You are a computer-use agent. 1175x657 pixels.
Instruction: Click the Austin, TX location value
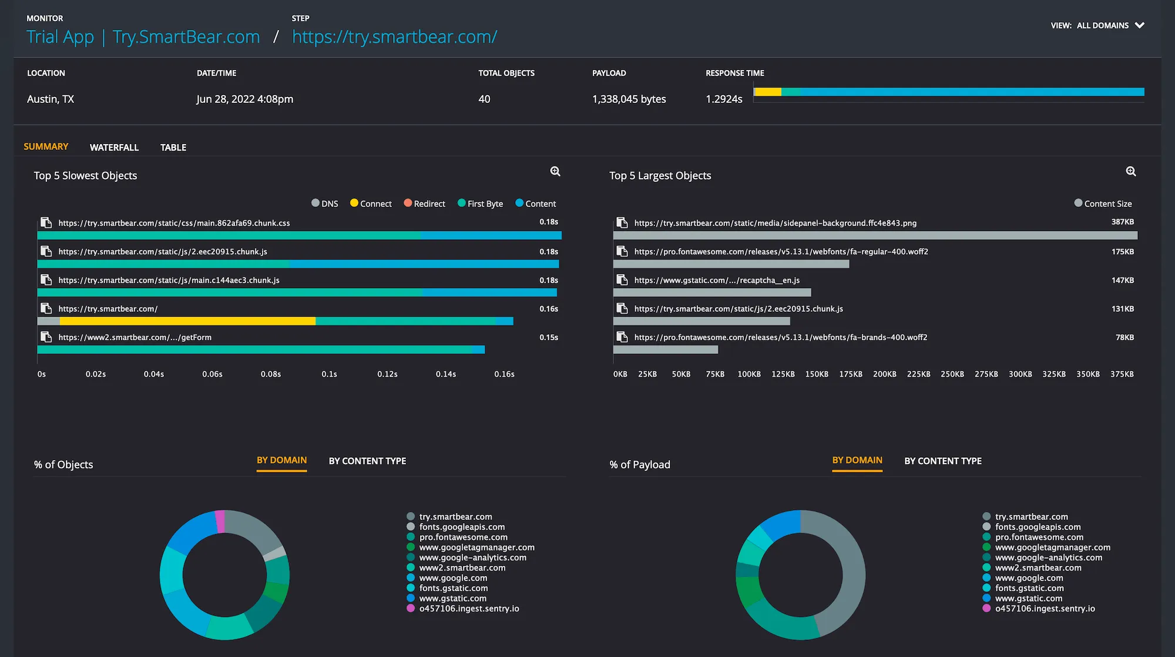click(51, 99)
